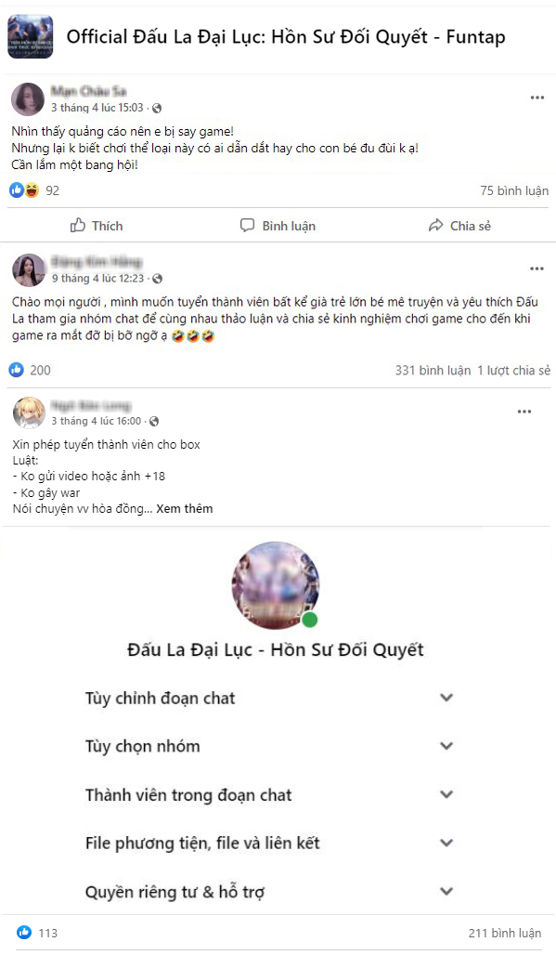
Task: Click the Bình luận speech bubble icon
Action: (x=247, y=226)
